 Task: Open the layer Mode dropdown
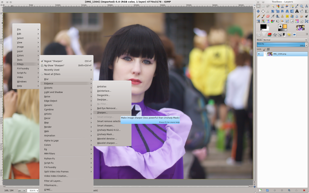285,40
